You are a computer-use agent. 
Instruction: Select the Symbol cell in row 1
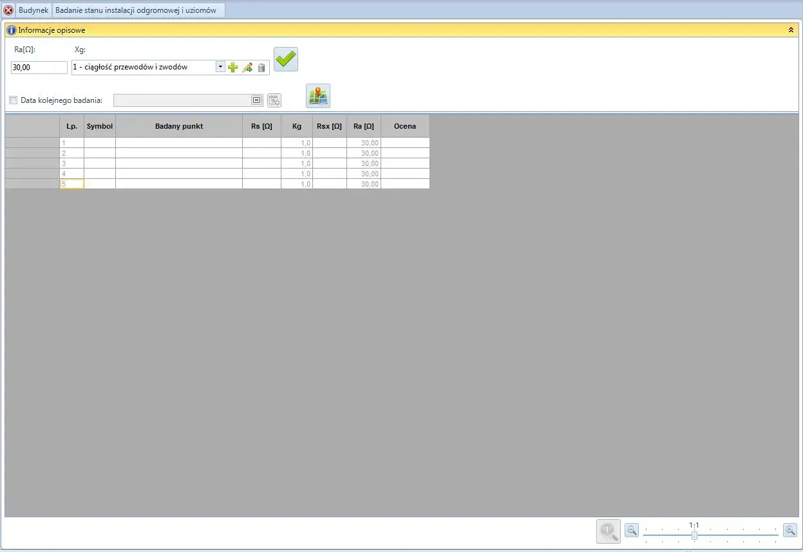100,143
